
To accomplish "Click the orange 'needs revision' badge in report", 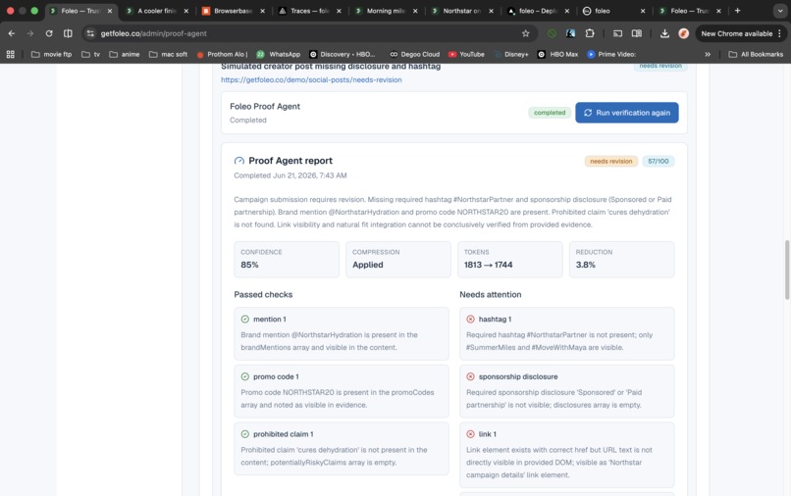I will point(610,162).
